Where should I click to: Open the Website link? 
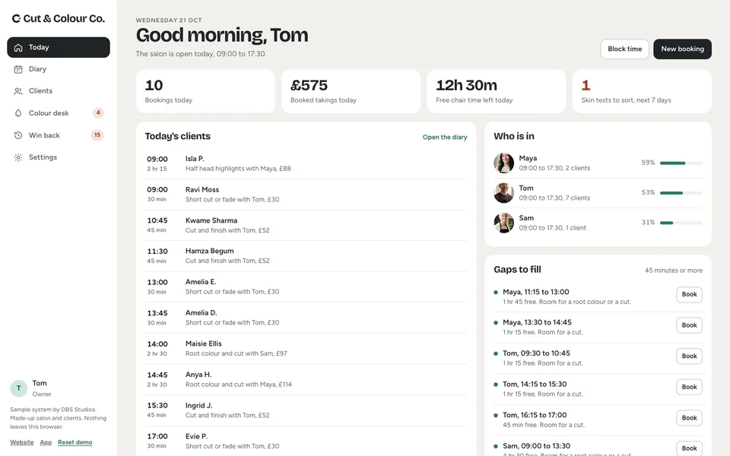click(x=22, y=442)
